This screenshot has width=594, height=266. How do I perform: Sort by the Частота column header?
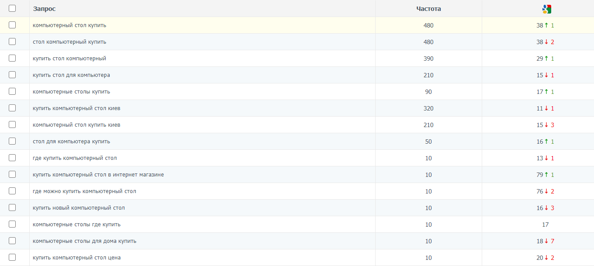pos(428,9)
